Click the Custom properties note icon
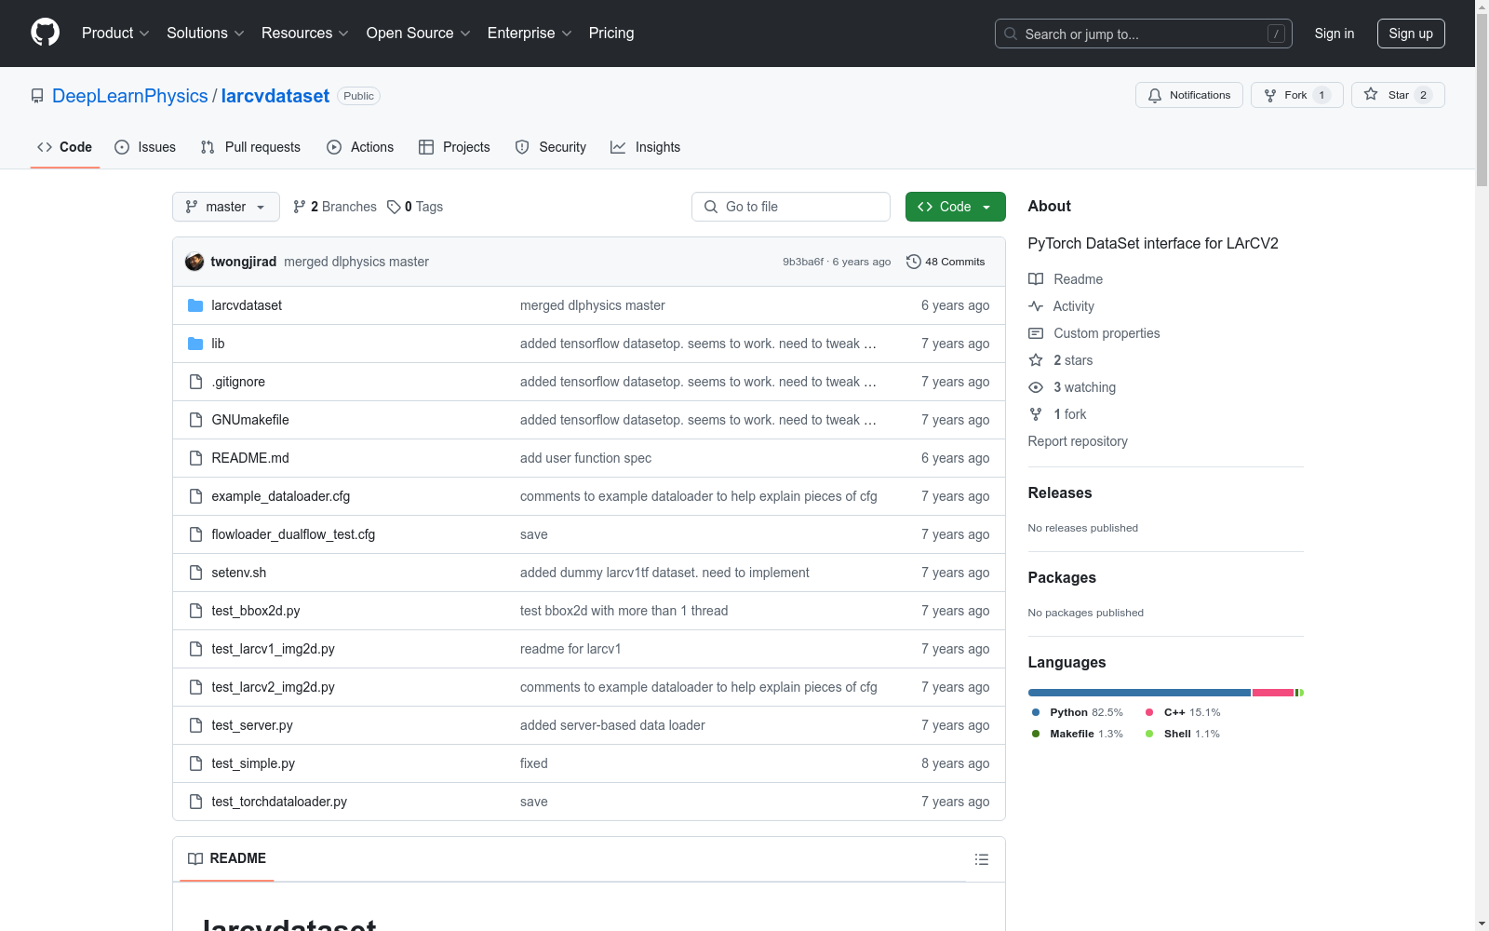Viewport: 1489px width, 931px height. coord(1036,333)
